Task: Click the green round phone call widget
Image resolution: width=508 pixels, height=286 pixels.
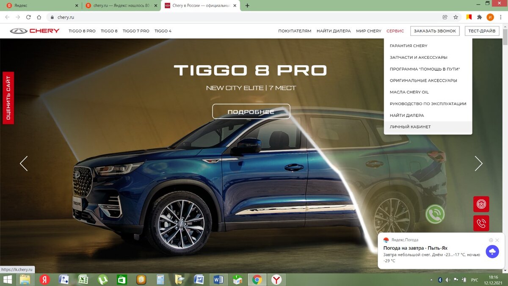Action: point(435,214)
